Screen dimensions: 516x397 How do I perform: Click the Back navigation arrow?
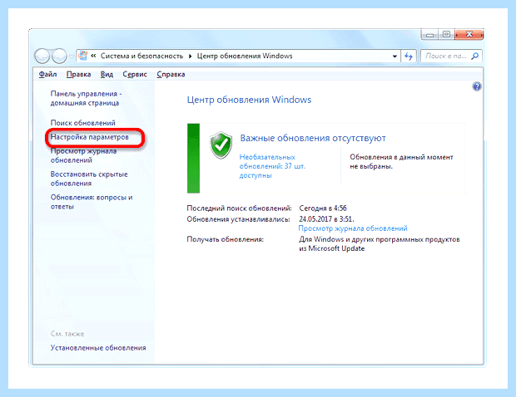coord(42,56)
